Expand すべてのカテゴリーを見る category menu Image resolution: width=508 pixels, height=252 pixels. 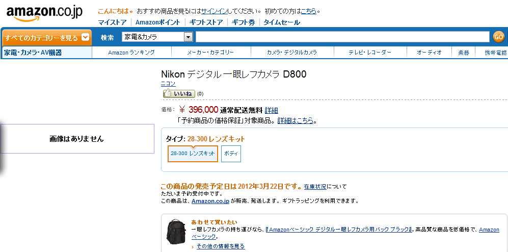point(47,37)
